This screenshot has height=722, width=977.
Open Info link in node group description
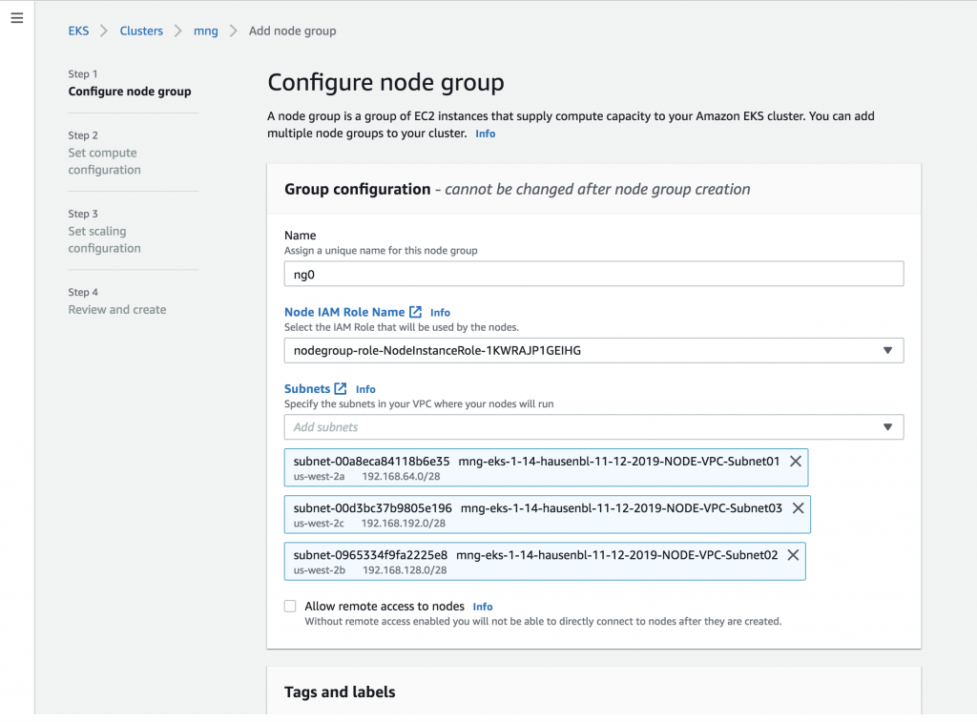(486, 134)
